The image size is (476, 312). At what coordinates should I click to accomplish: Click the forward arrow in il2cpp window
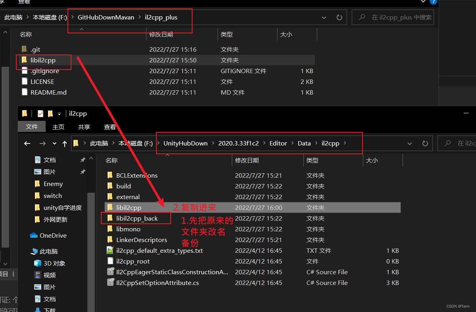tap(42, 143)
